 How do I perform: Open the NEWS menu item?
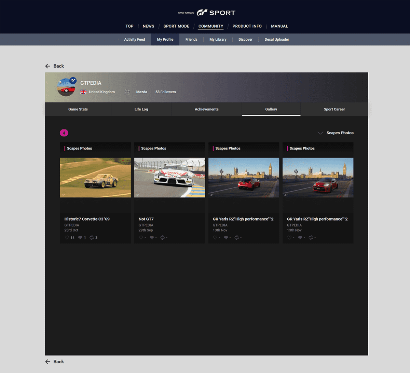pyautogui.click(x=148, y=26)
